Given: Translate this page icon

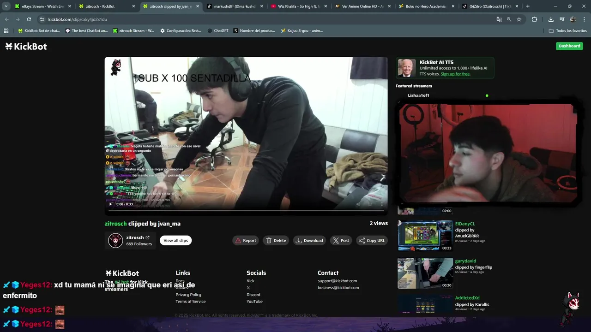Looking at the screenshot, I should (x=499, y=19).
